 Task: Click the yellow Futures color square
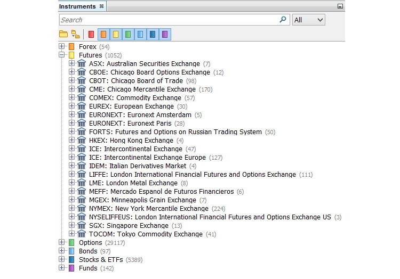pos(71,55)
